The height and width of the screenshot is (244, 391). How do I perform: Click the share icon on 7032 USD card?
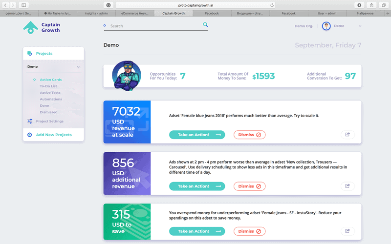coord(348,135)
